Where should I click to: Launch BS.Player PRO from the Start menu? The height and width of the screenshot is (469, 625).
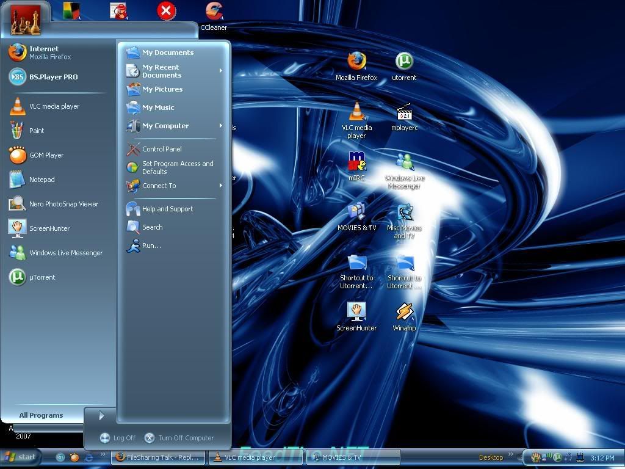[58, 77]
